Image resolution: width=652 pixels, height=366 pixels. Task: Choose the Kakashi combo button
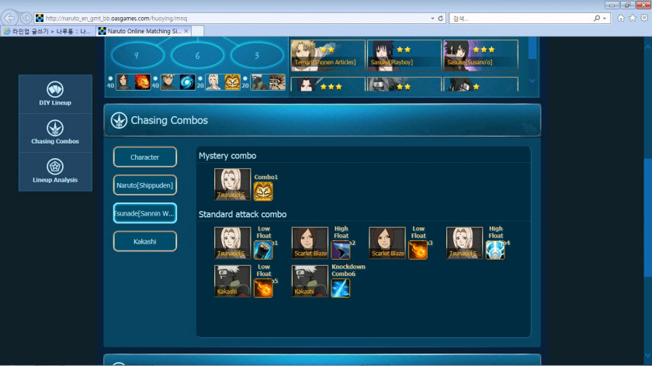click(x=145, y=241)
